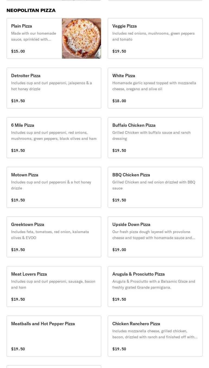Select the Meat Lovers Pizza
Image resolution: width=209 pixels, height=368 pixels.
tap(54, 286)
